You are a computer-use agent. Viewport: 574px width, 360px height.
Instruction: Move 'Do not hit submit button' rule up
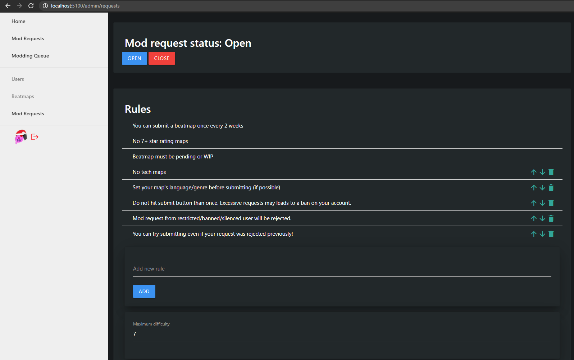pos(534,203)
